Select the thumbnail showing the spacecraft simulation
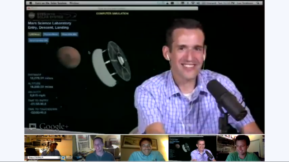 (x=193, y=148)
